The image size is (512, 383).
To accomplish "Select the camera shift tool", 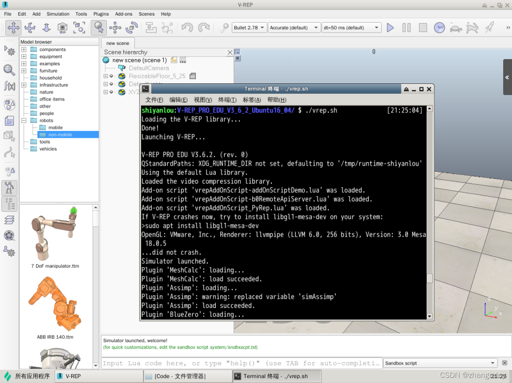I will (46, 28).
